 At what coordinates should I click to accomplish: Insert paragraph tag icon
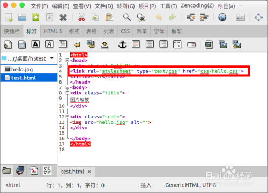pos(63,44)
